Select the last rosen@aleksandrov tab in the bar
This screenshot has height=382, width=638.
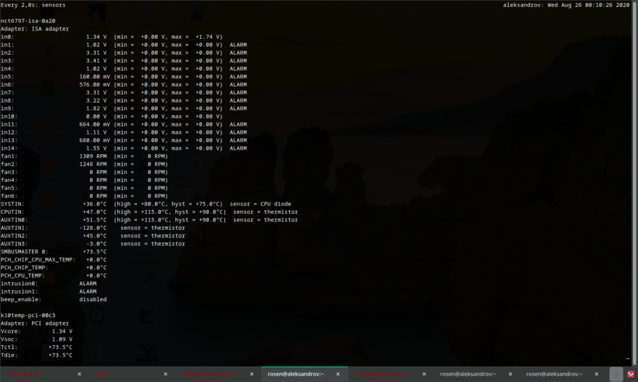coord(554,374)
